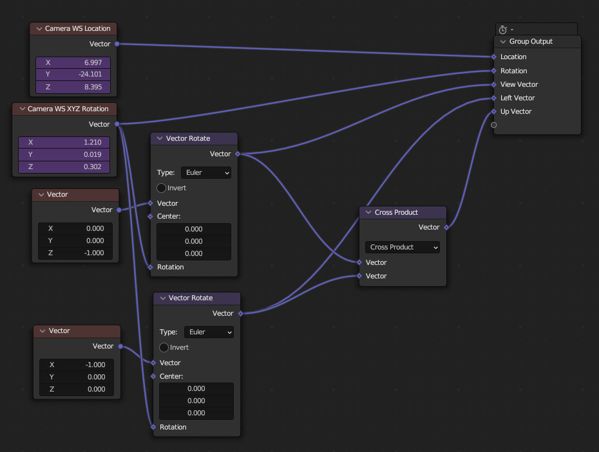599x452 pixels.
Task: Click the Y 0.000 field in the lower Vector node
Action: (x=77, y=377)
